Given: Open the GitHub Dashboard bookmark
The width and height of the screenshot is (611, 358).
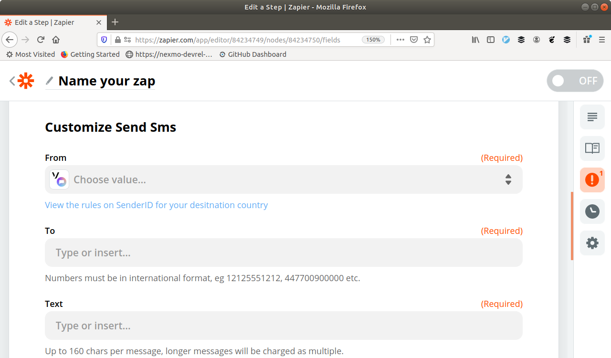Looking at the screenshot, I should coord(253,54).
